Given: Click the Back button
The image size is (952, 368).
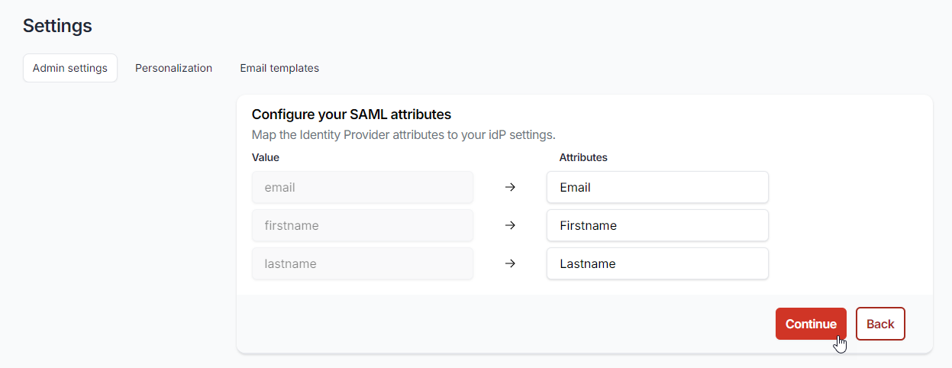Looking at the screenshot, I should (880, 324).
